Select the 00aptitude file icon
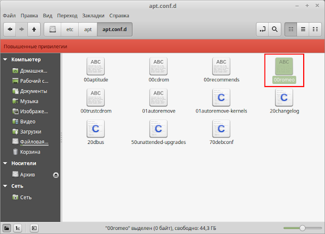 coord(95,66)
